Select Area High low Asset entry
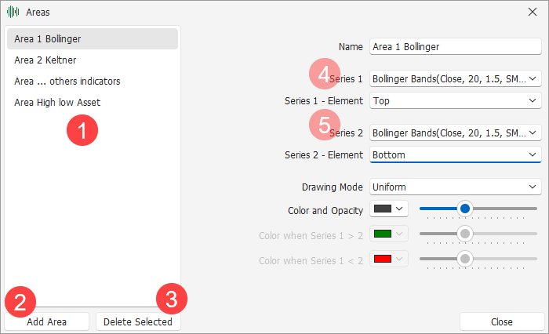 [x=93, y=102]
